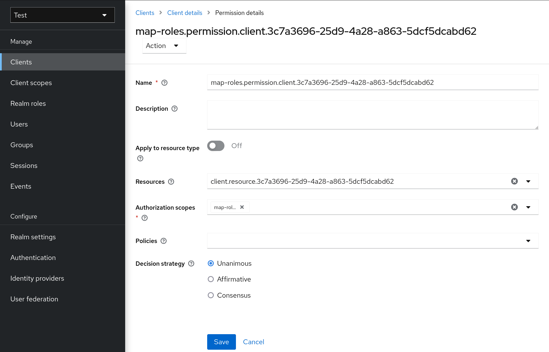Screen dimensions: 549x352
Task: Select the Consensus decision strategy
Action: [211, 295]
